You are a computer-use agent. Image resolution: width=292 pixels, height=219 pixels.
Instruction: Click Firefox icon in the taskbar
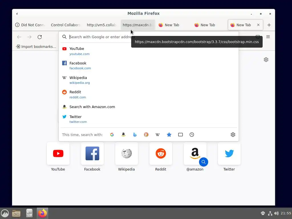point(42,213)
